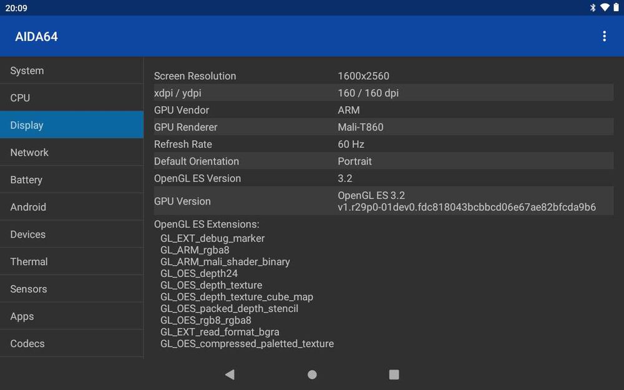
Task: Open the Codecs section
Action: pos(72,343)
